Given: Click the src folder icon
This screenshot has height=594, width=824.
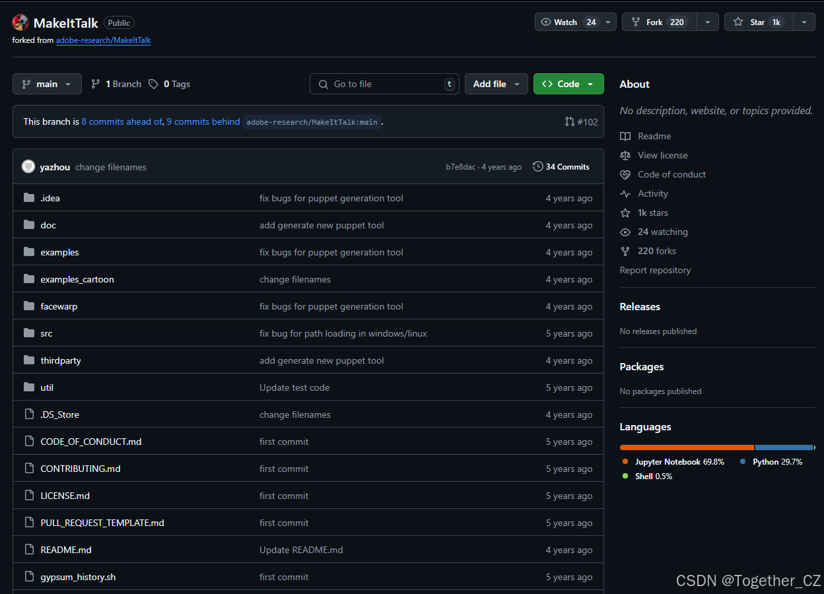Looking at the screenshot, I should point(28,333).
